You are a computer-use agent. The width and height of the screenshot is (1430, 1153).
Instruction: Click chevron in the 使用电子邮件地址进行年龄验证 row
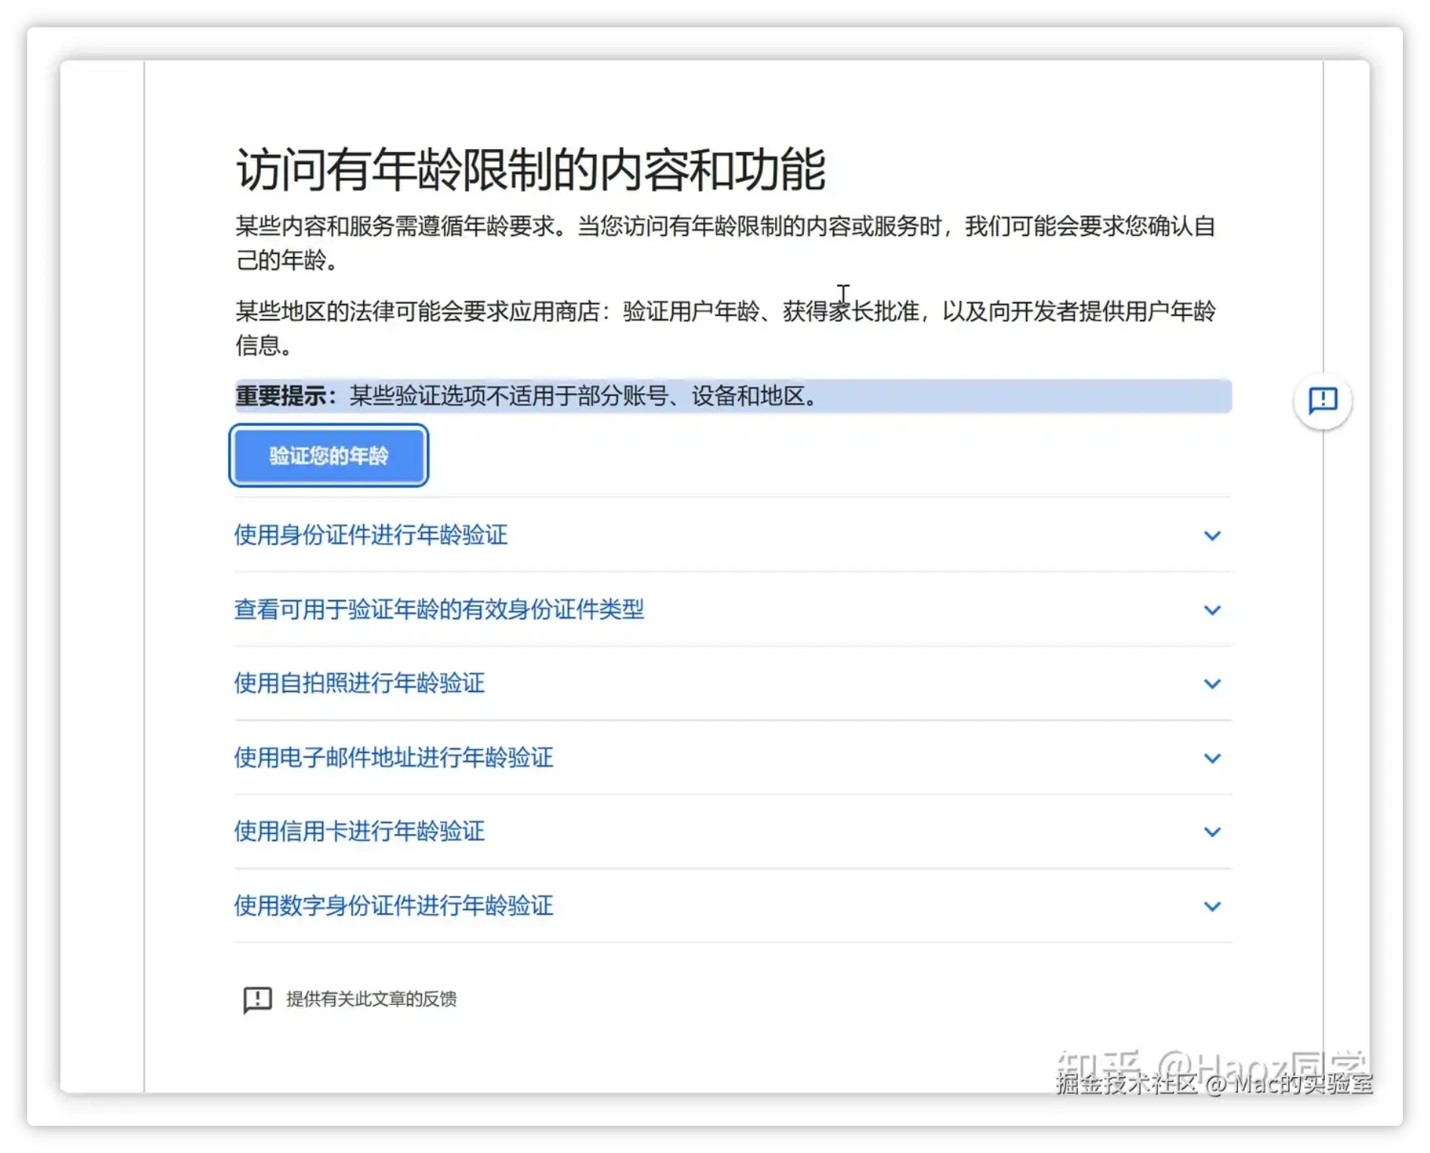pos(1212,758)
